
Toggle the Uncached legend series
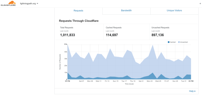click(183, 42)
